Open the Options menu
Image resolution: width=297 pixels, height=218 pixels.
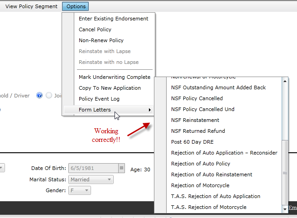pos(76,6)
